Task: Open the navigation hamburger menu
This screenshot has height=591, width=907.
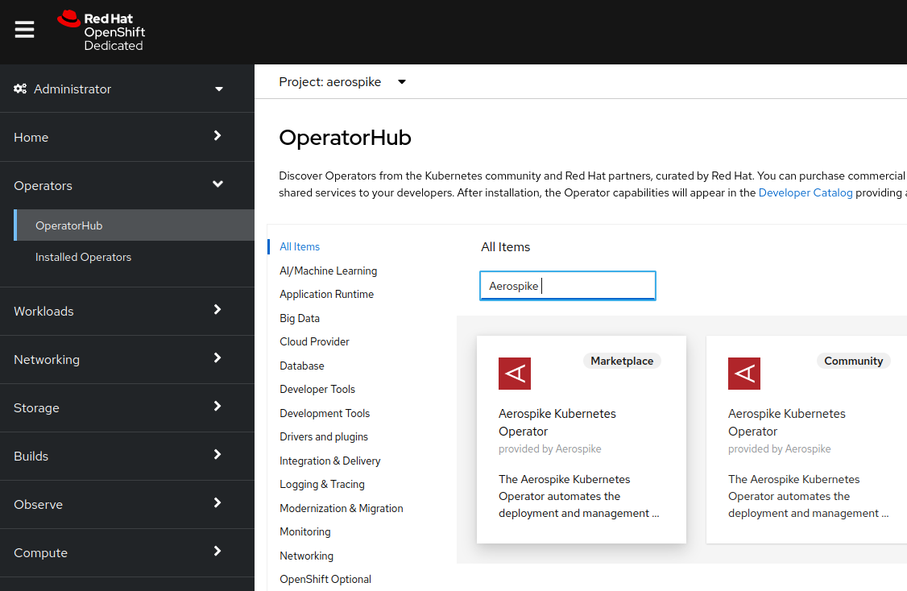Action: coord(24,30)
